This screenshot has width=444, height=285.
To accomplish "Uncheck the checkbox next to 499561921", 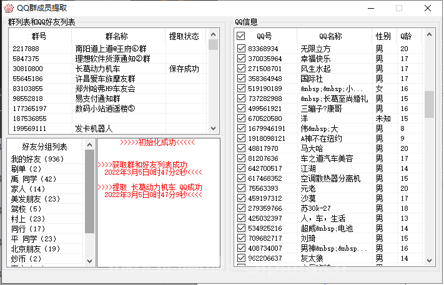I will click(241, 109).
